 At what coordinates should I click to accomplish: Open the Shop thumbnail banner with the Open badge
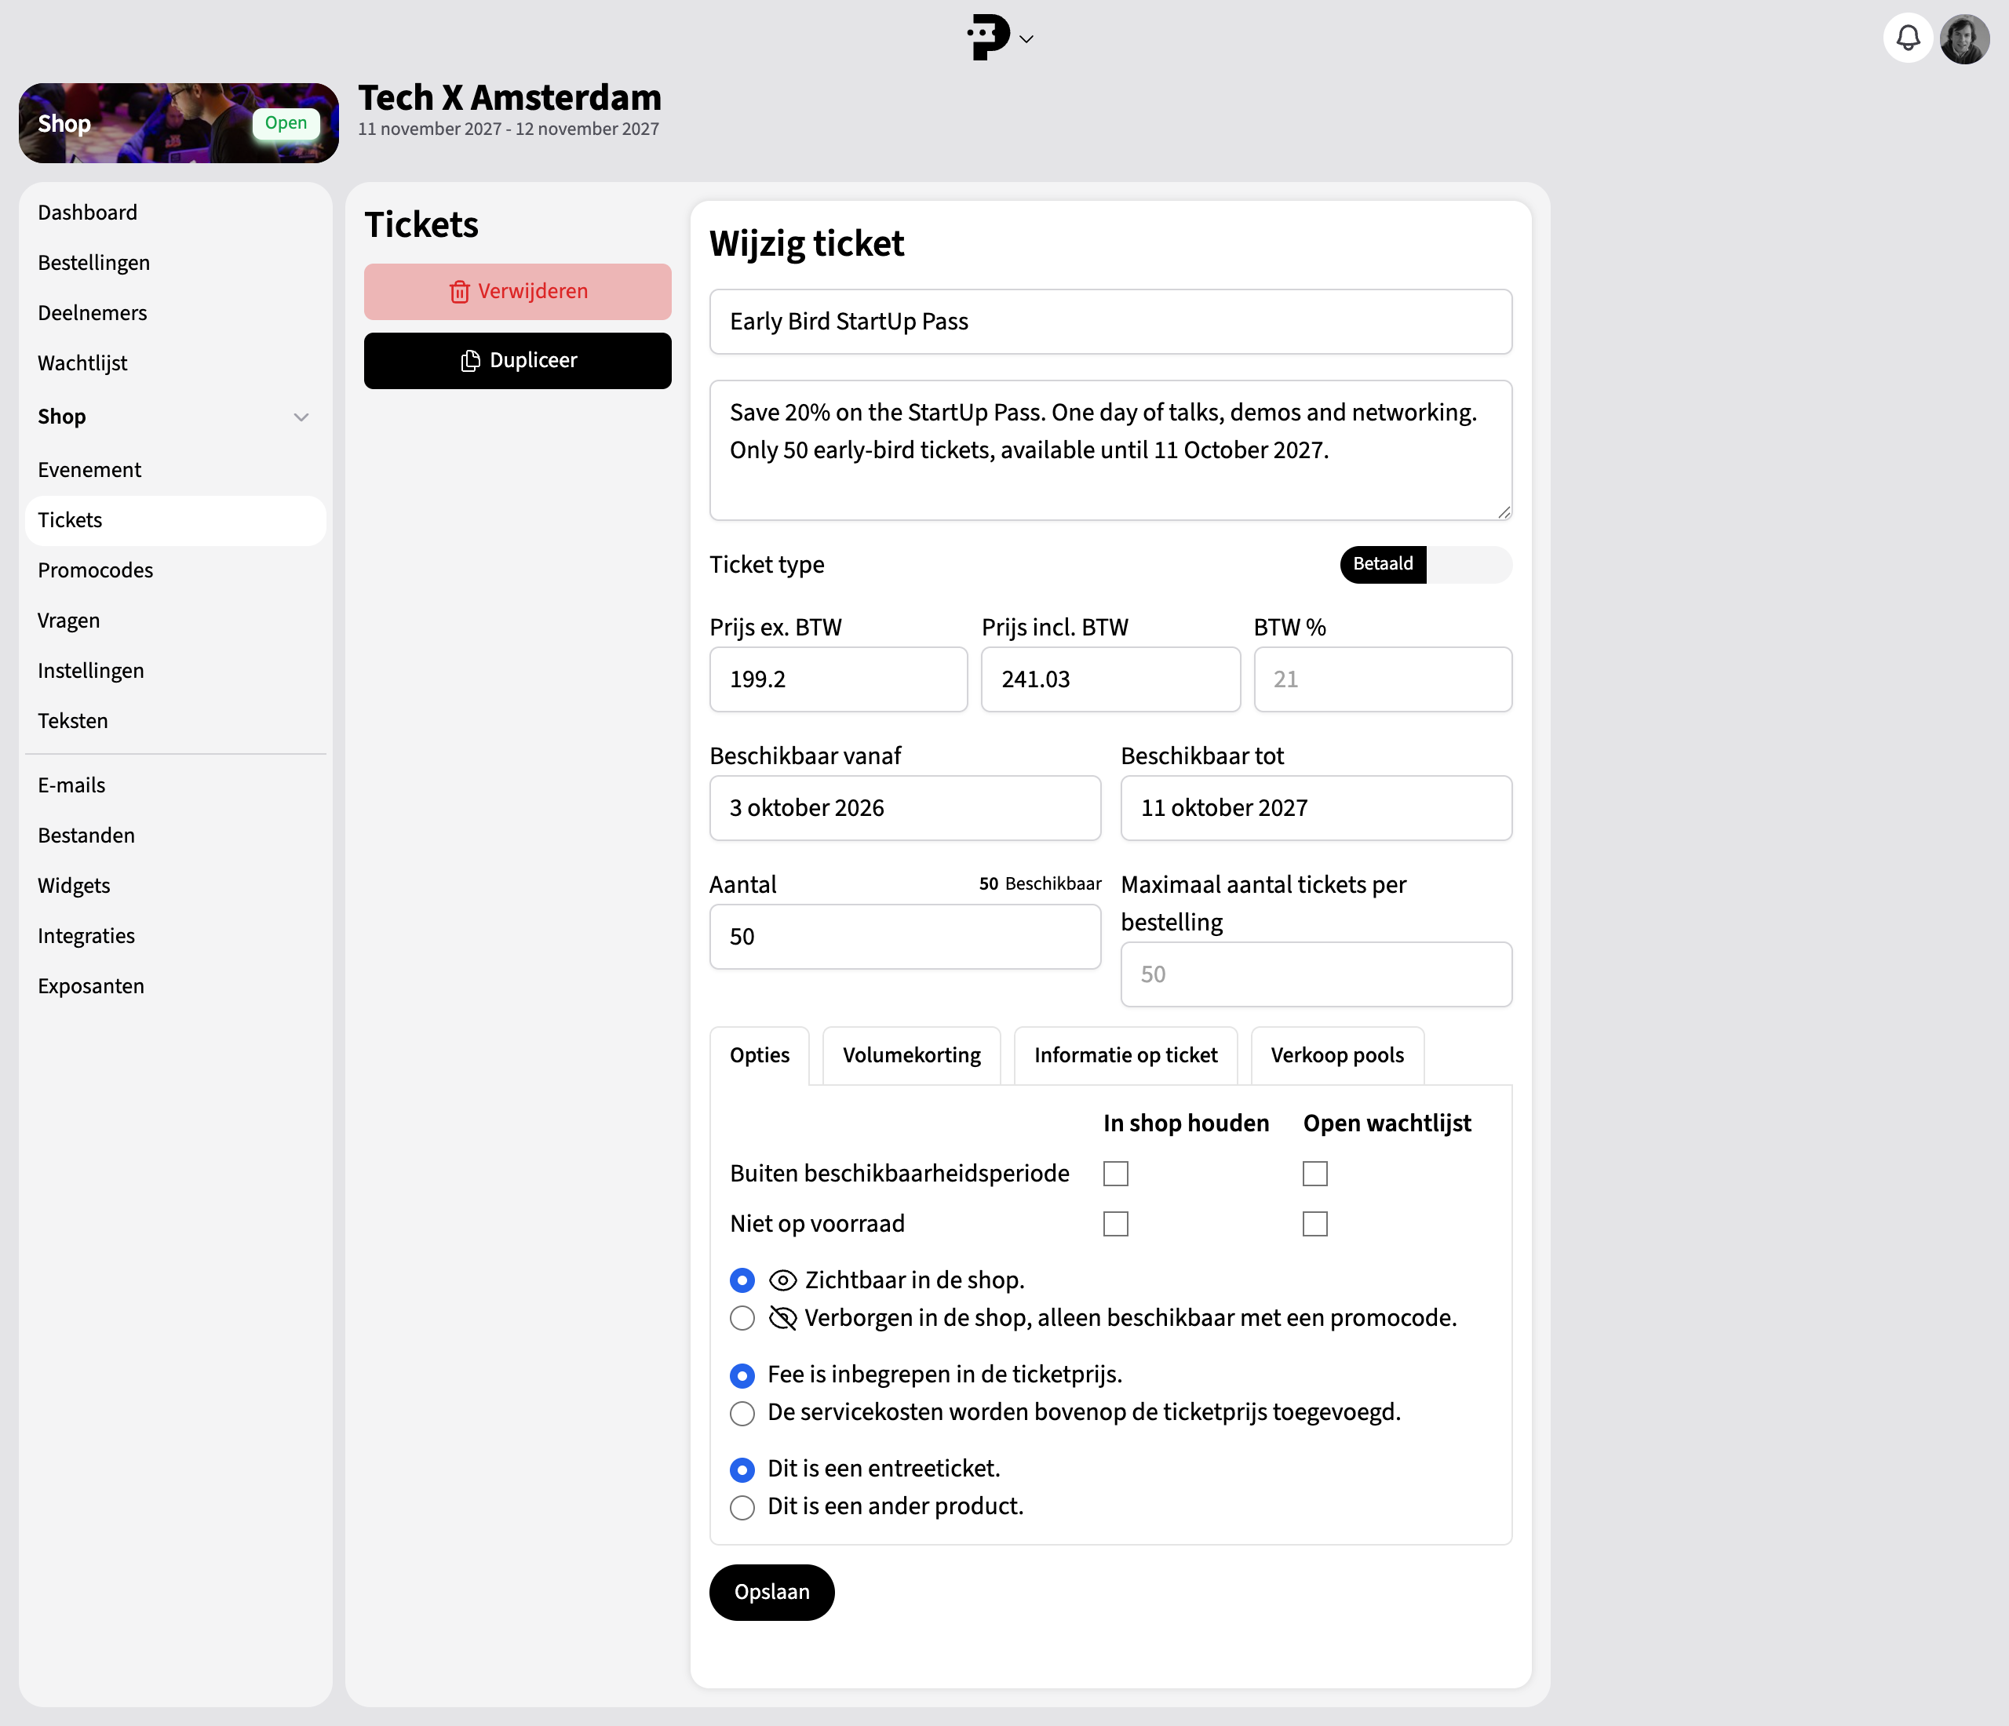coord(178,123)
